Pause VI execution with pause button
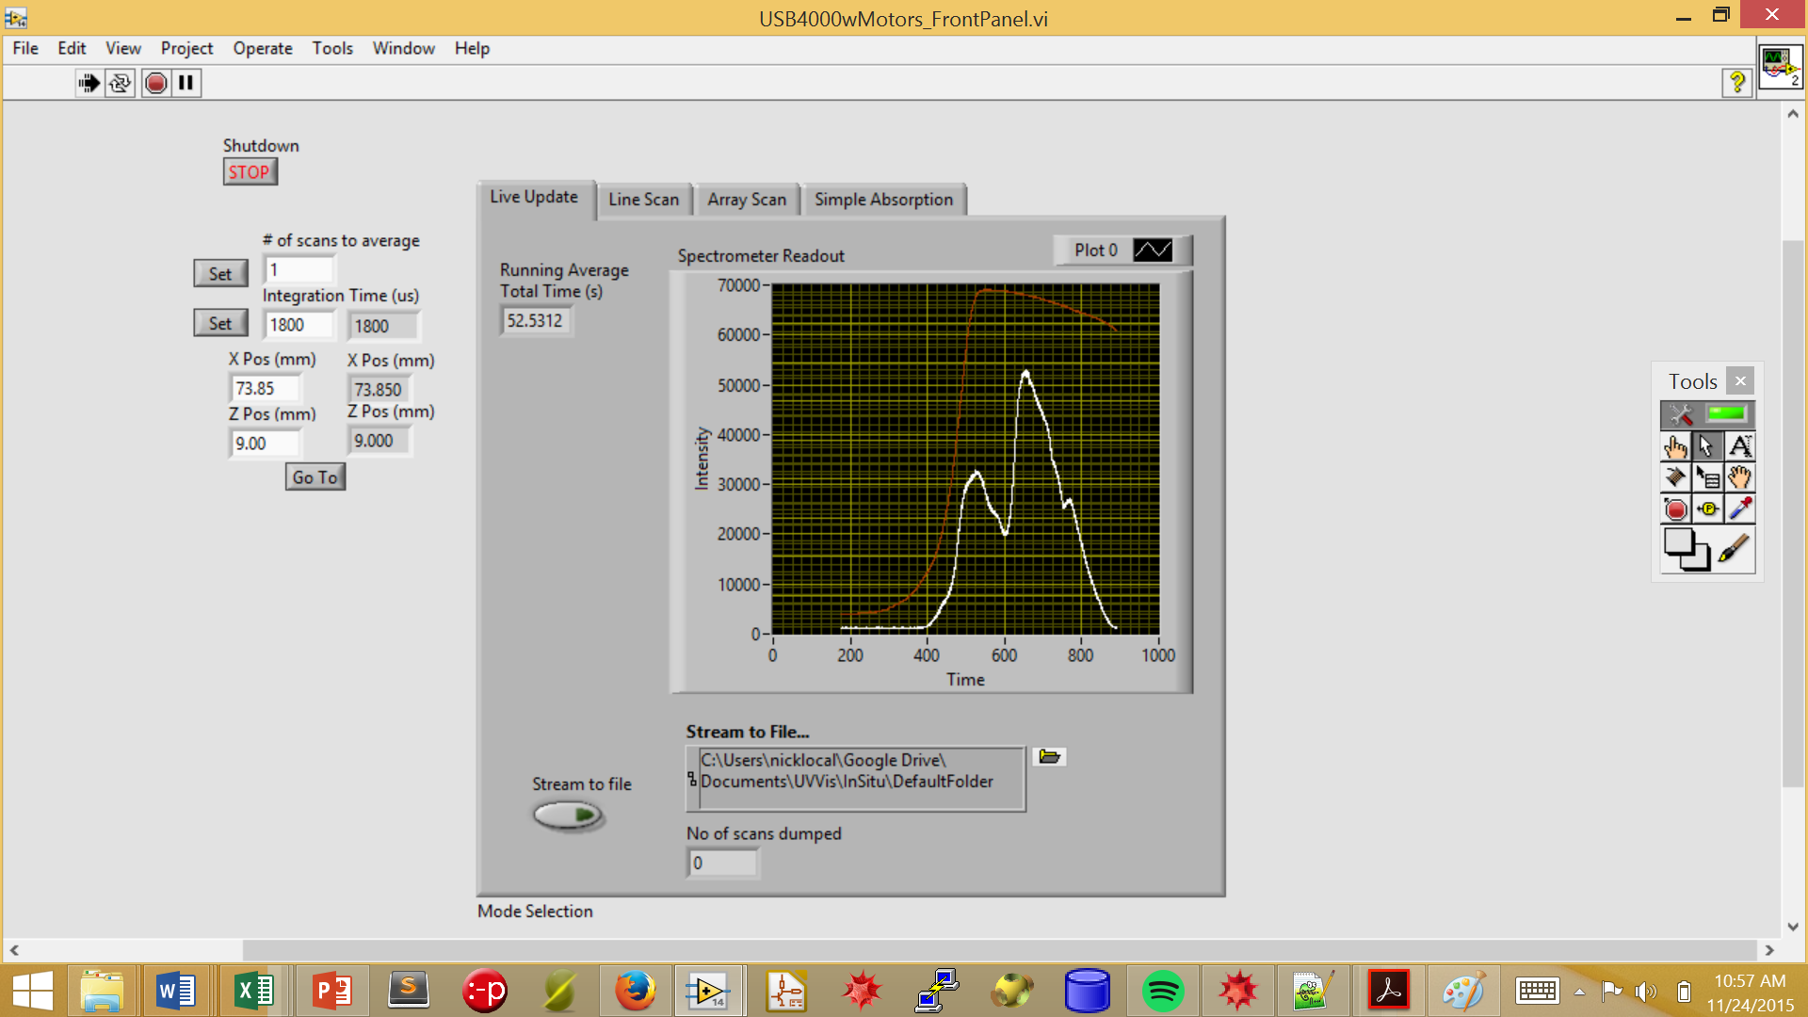 point(186,83)
